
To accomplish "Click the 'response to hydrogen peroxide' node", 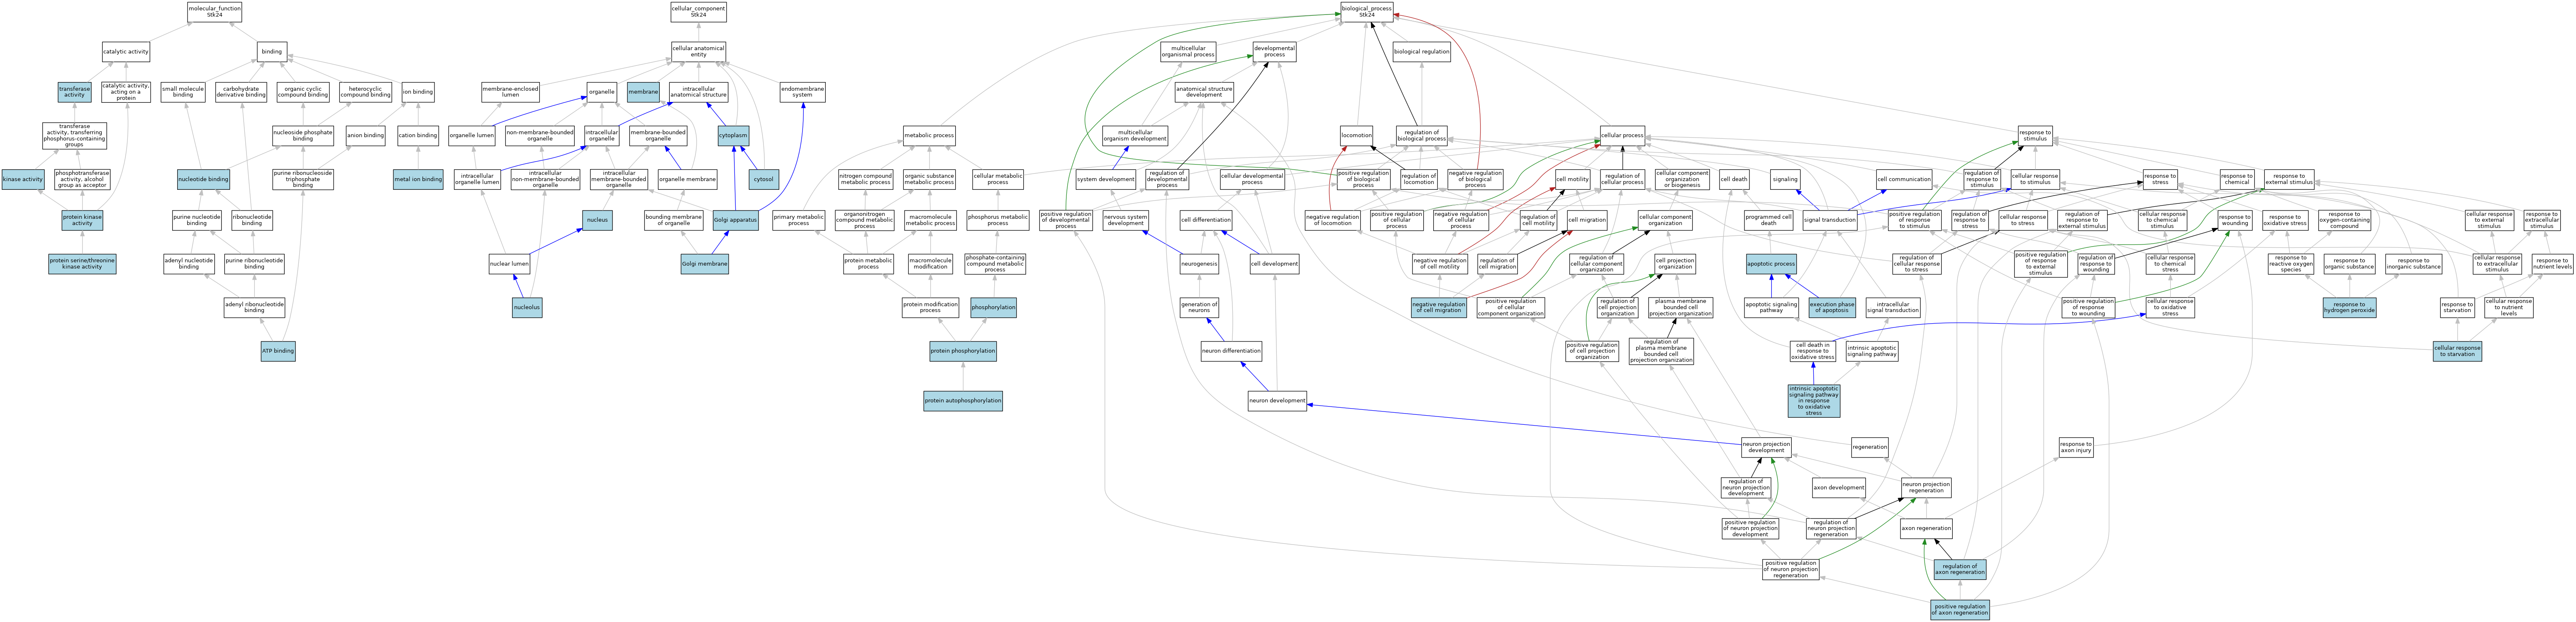I will (x=2349, y=307).
